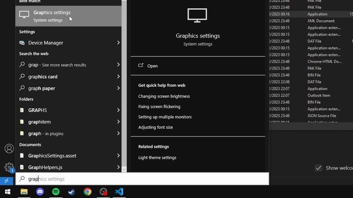Select the GraphicsSettings.asset document
The height and width of the screenshot is (198, 353).
(x=68, y=156)
